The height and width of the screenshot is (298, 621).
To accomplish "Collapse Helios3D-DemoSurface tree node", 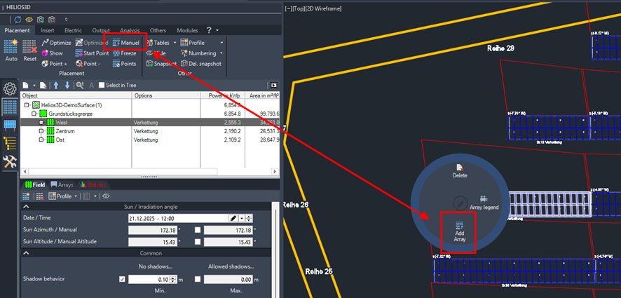I will 27,105.
